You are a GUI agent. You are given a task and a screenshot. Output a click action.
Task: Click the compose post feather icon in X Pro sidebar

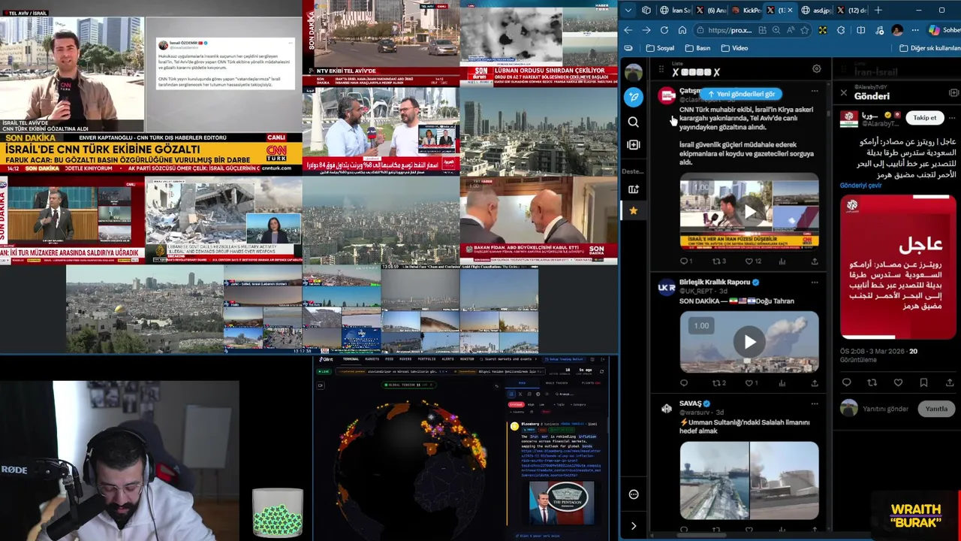[634, 97]
